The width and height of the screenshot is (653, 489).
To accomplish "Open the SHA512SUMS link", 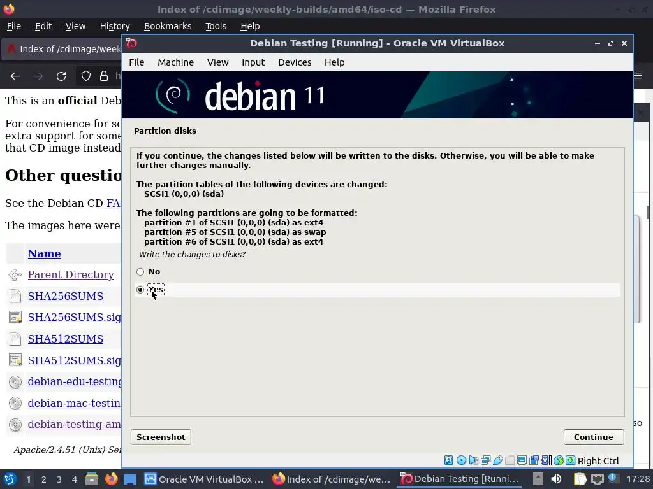I will 66,339.
